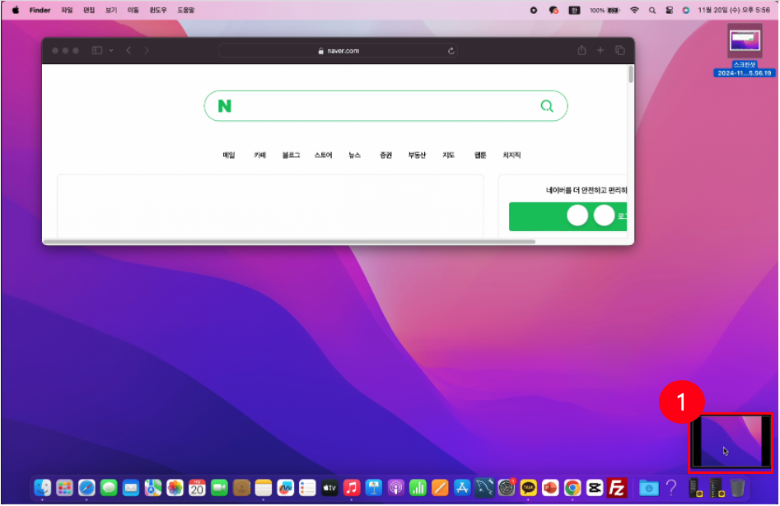Open Launchpad from the Dock
The height and width of the screenshot is (506, 780).
(x=64, y=488)
